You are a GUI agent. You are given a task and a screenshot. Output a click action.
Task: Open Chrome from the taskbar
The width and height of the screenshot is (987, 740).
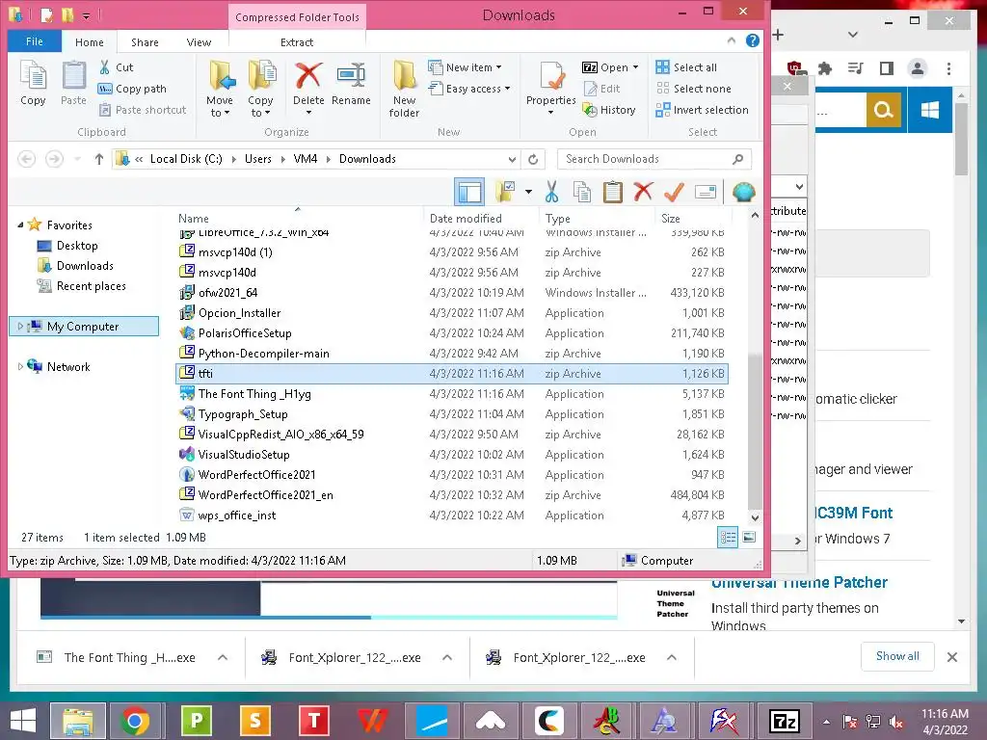[135, 721]
